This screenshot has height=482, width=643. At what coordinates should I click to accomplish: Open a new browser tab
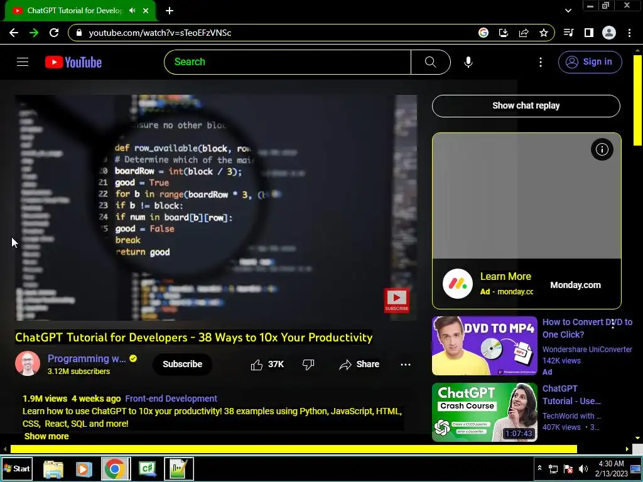tap(170, 11)
